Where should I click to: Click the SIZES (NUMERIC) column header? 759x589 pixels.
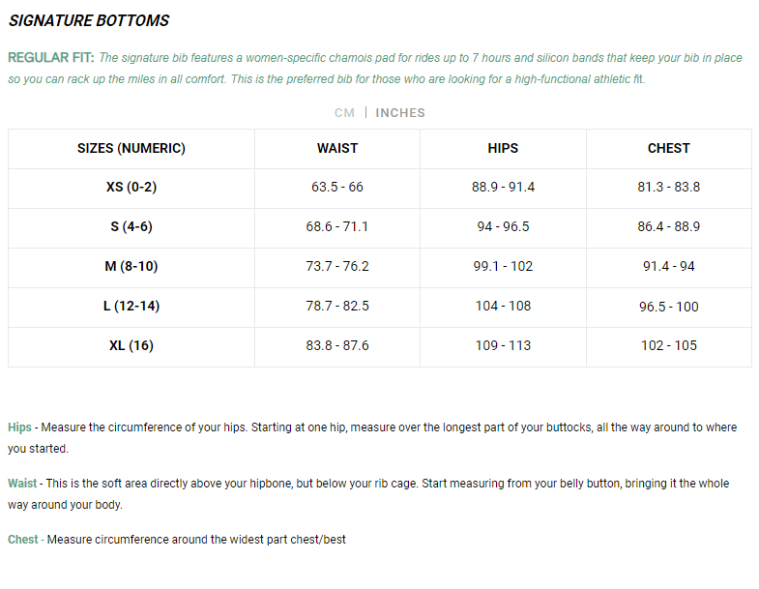point(131,148)
